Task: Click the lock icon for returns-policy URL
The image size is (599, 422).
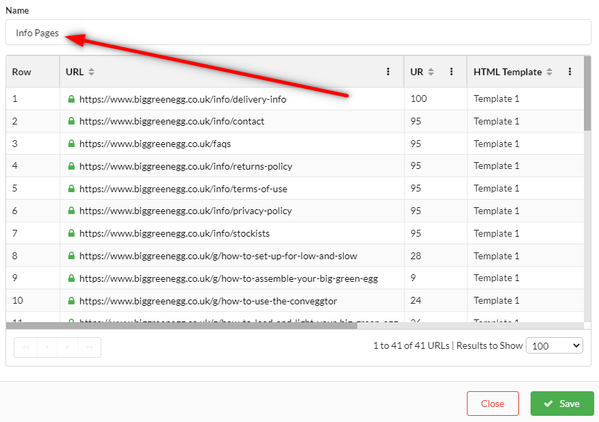Action: (71, 166)
